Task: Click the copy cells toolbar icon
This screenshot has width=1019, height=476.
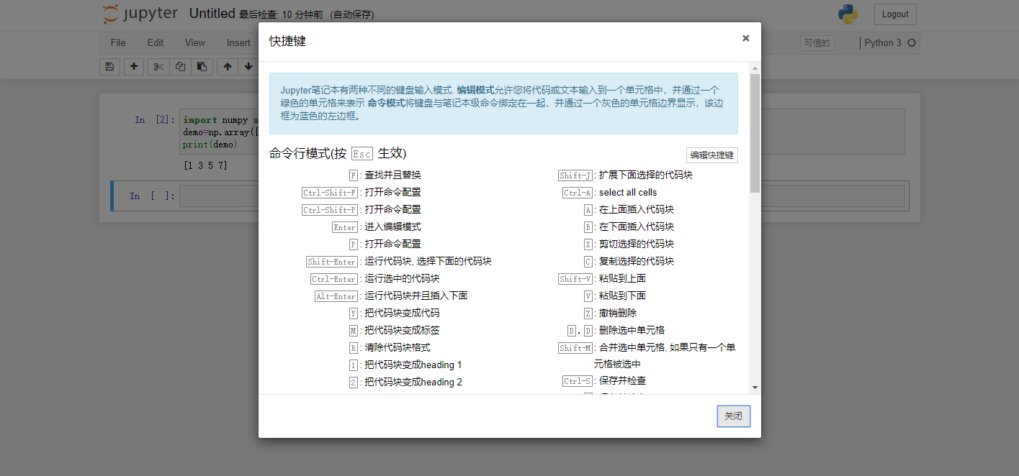Action: pos(180,66)
